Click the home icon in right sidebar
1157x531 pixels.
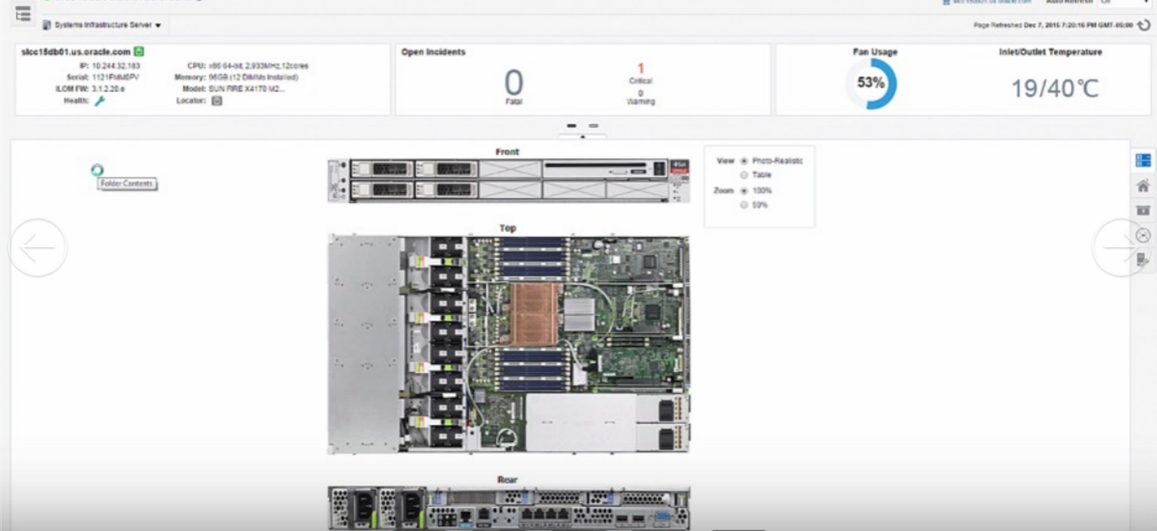click(x=1143, y=186)
